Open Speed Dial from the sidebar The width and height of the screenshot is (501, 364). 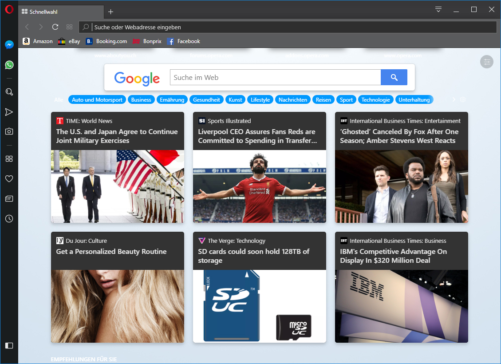(x=9, y=159)
